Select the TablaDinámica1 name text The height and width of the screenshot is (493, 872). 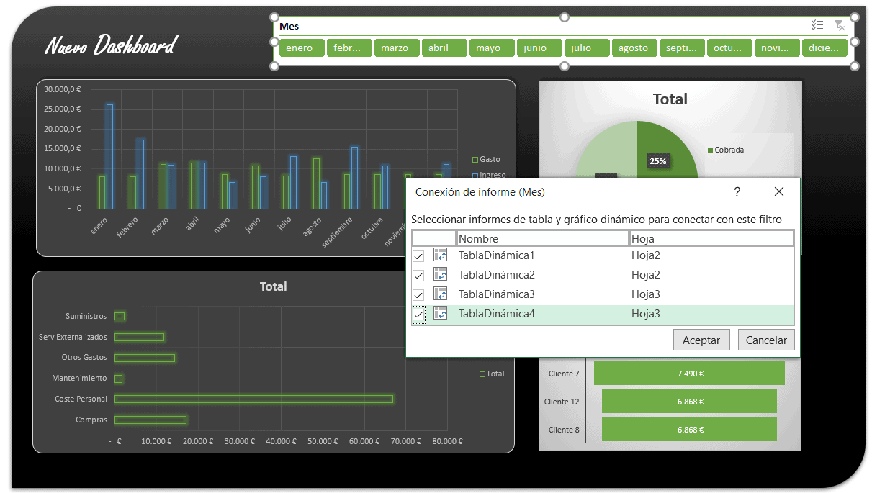click(497, 255)
